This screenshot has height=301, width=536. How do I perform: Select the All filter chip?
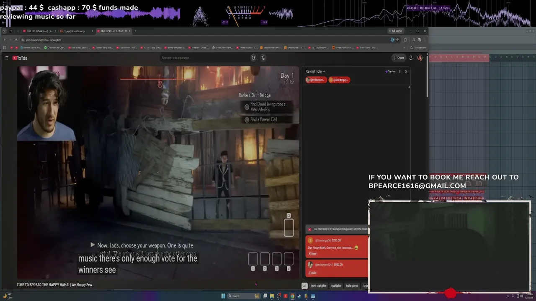pos(304,286)
